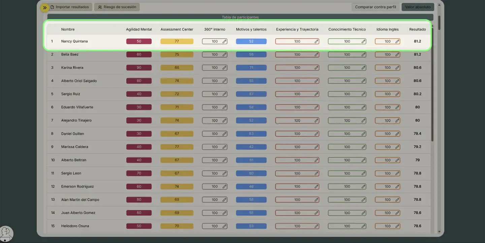This screenshot has height=243, width=485.
Task: Edit Belia Baez's 360° Interno pencil icon
Action: [x=224, y=54]
